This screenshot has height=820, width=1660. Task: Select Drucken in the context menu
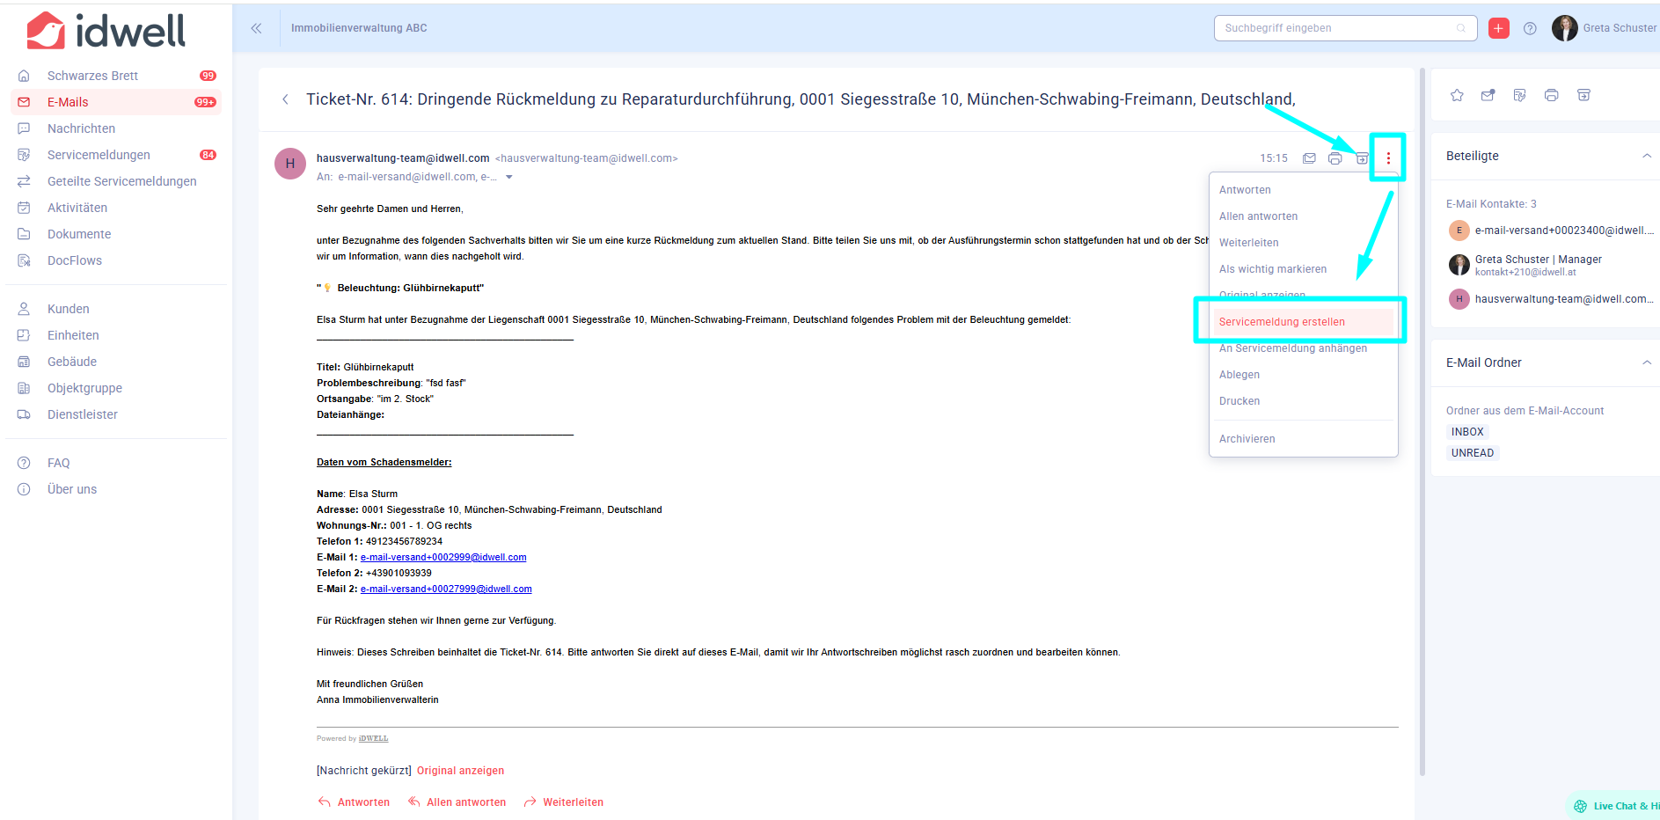click(x=1240, y=401)
